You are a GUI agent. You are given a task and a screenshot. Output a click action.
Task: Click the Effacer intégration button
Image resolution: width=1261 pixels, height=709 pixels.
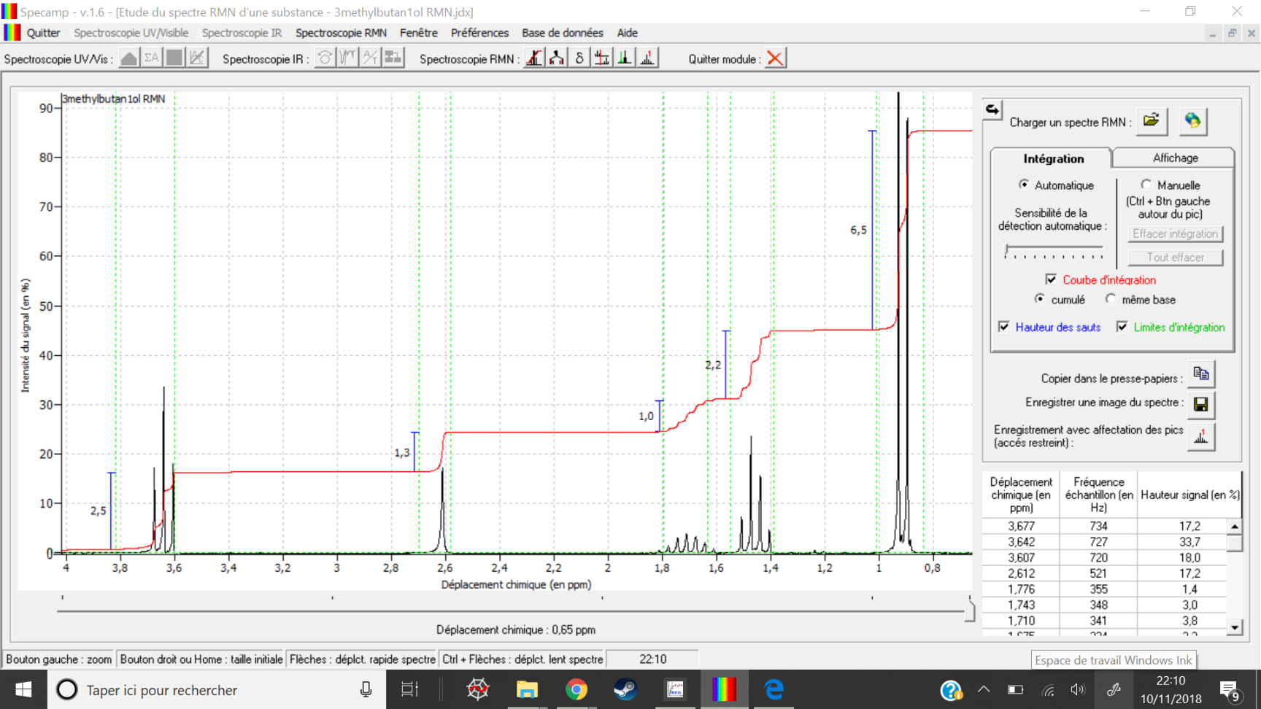(1175, 233)
